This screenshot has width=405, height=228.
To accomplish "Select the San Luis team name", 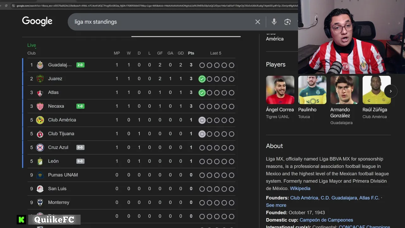I will (x=57, y=189).
